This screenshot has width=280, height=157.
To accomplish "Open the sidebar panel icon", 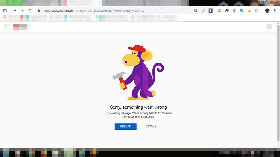I will tap(5, 11).
